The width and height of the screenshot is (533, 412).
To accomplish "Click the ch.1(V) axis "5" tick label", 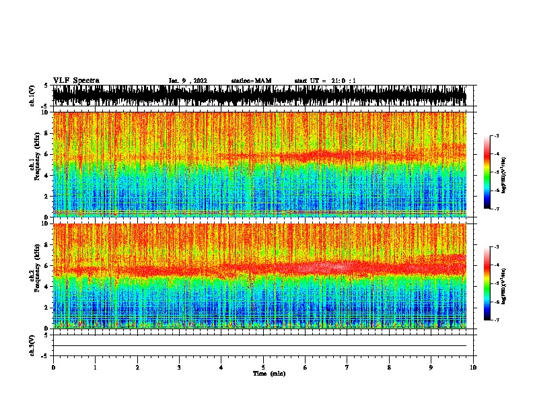I will click(46, 85).
